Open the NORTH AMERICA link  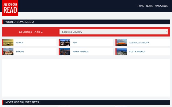click(x=81, y=52)
